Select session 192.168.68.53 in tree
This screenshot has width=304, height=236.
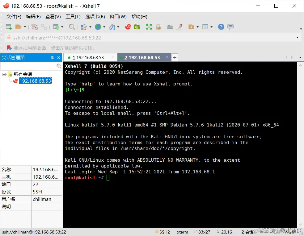coord(35,81)
